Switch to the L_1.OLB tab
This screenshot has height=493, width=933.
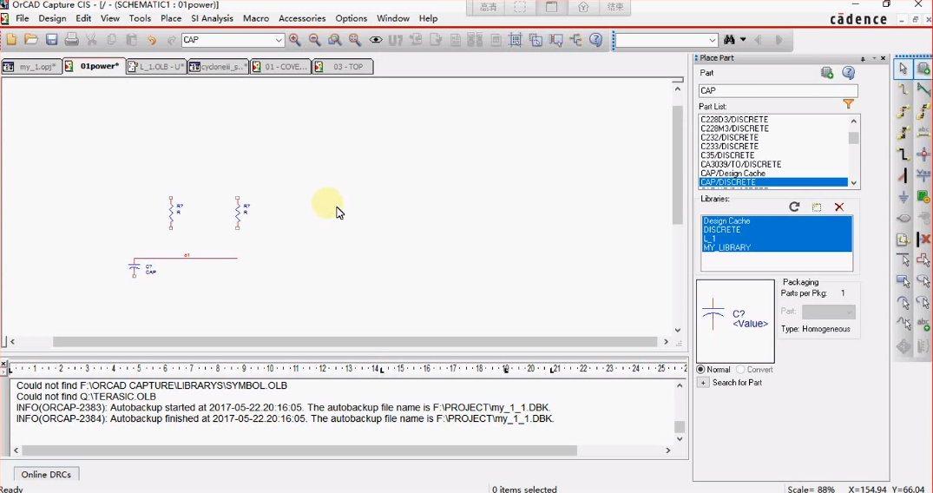[156, 67]
